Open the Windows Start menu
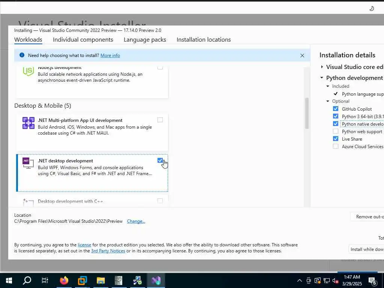 click(x=9, y=280)
